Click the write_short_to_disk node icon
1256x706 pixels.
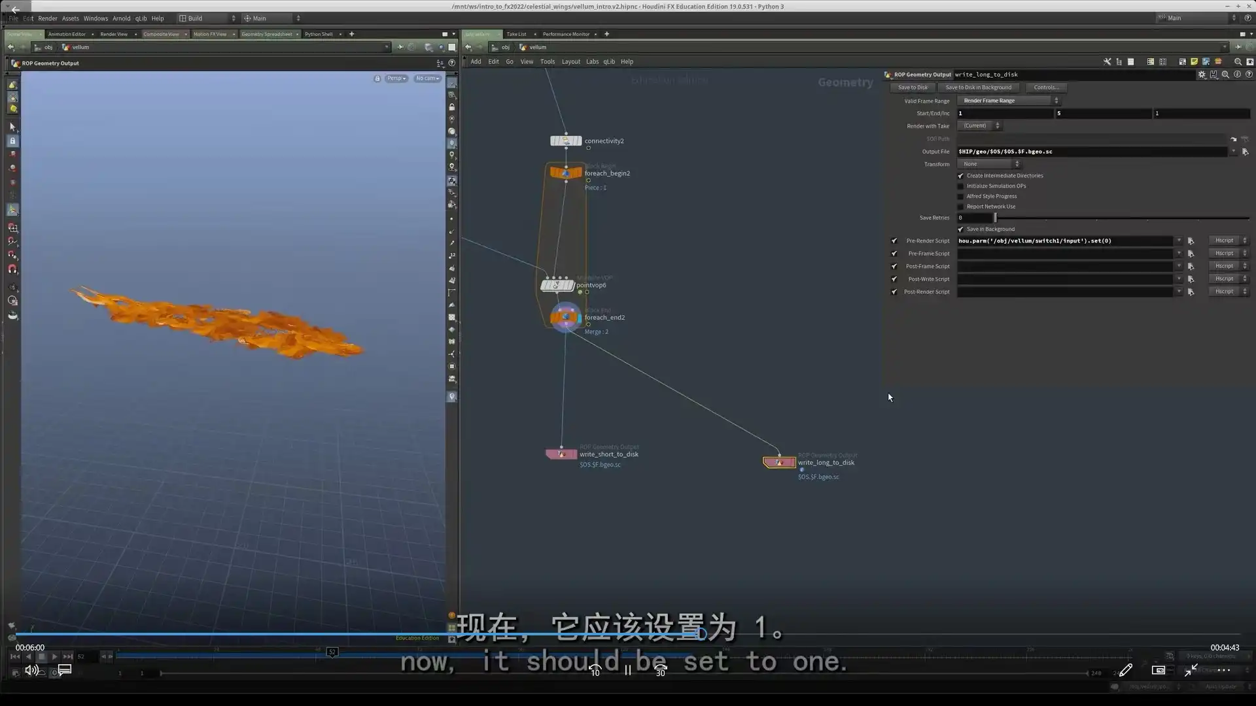(561, 454)
